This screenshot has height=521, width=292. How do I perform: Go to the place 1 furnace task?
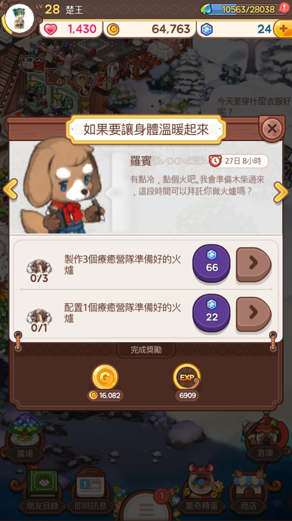pos(254,314)
